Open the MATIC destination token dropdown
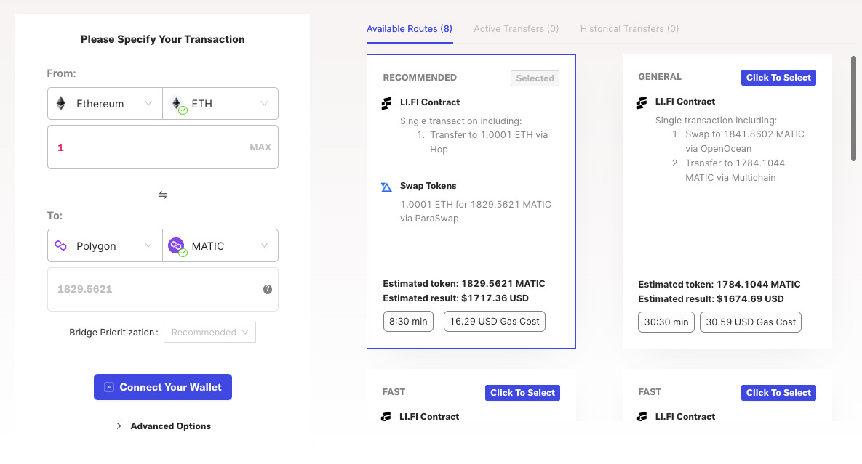This screenshot has width=862, height=464. pos(220,245)
